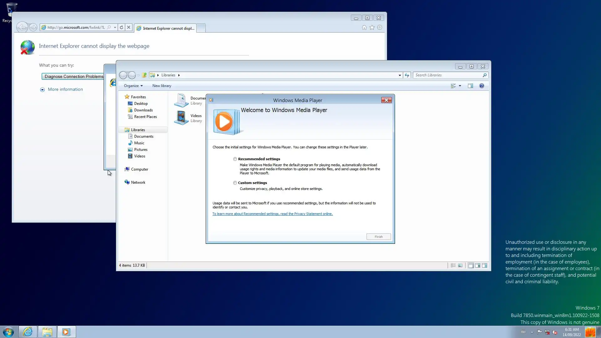The image size is (601, 338).
Task: Open Internet Explorer tools gear icon
Action: pyautogui.click(x=380, y=28)
